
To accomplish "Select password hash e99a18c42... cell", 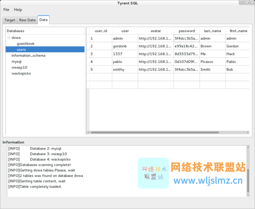I will coord(187,46).
